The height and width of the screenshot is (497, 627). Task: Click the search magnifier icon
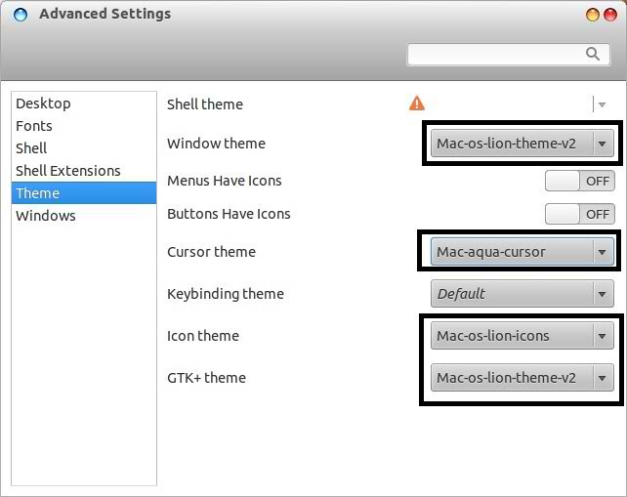(x=593, y=54)
